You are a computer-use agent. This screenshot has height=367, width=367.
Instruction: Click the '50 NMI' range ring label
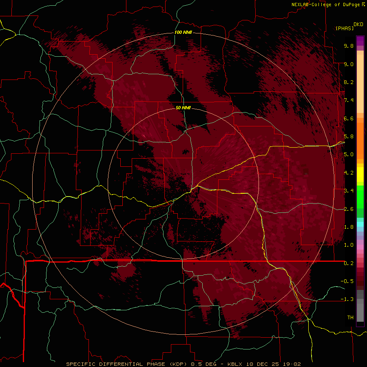(x=183, y=108)
